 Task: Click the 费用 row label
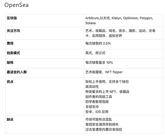tap(10, 43)
